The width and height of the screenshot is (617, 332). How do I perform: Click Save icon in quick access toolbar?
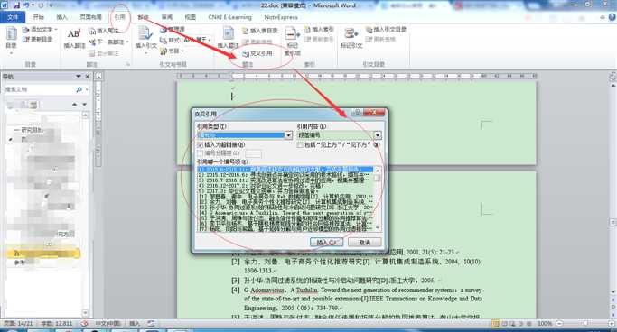(x=16, y=5)
